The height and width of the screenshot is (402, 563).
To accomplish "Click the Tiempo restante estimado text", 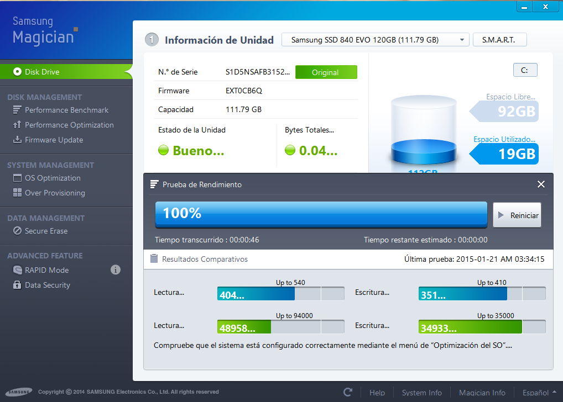I will [x=425, y=240].
